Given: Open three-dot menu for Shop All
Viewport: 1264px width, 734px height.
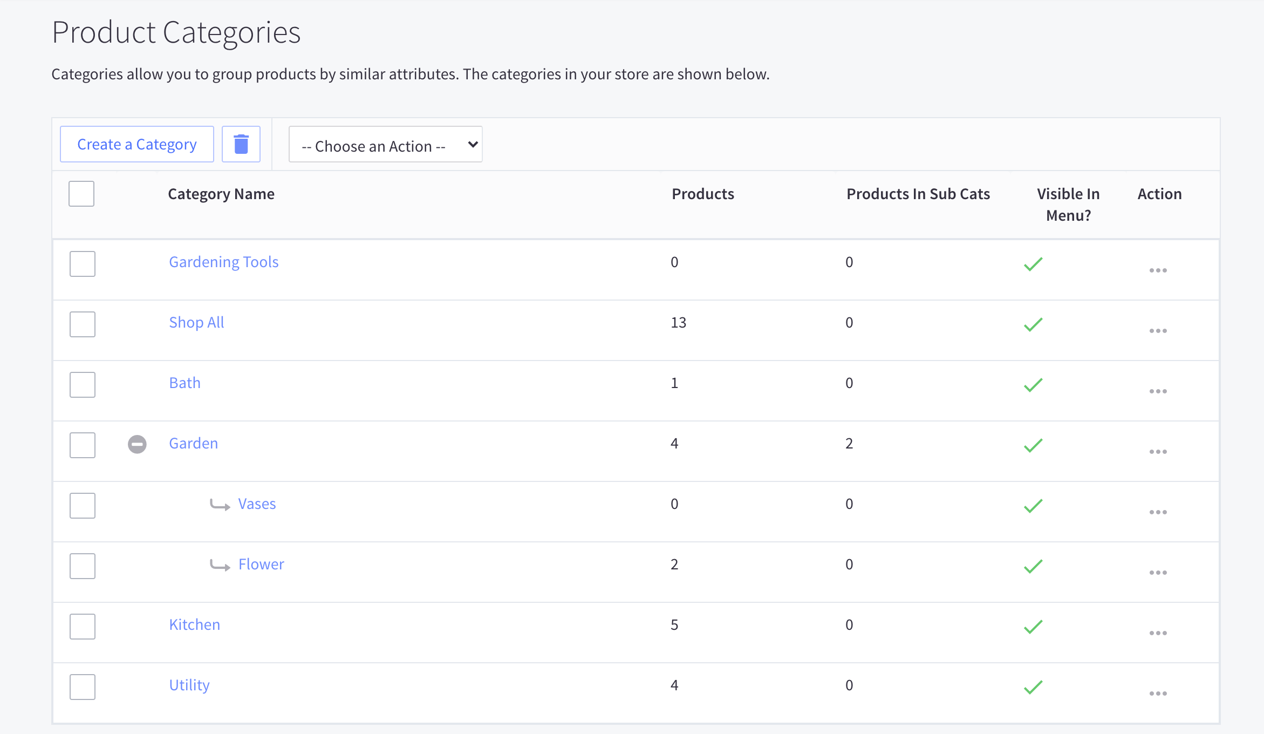Looking at the screenshot, I should (1158, 330).
